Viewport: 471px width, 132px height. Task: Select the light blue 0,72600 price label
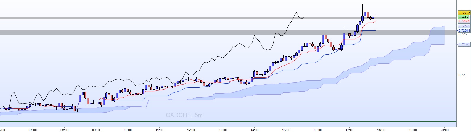464,26
